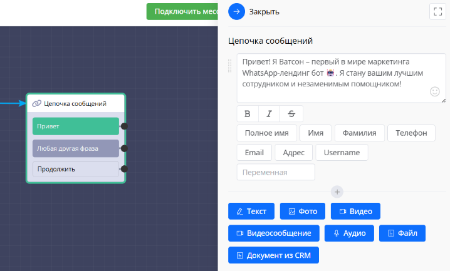Insert the Телефон variable tag
Viewport: 450px width, 271px height.
[411, 133]
